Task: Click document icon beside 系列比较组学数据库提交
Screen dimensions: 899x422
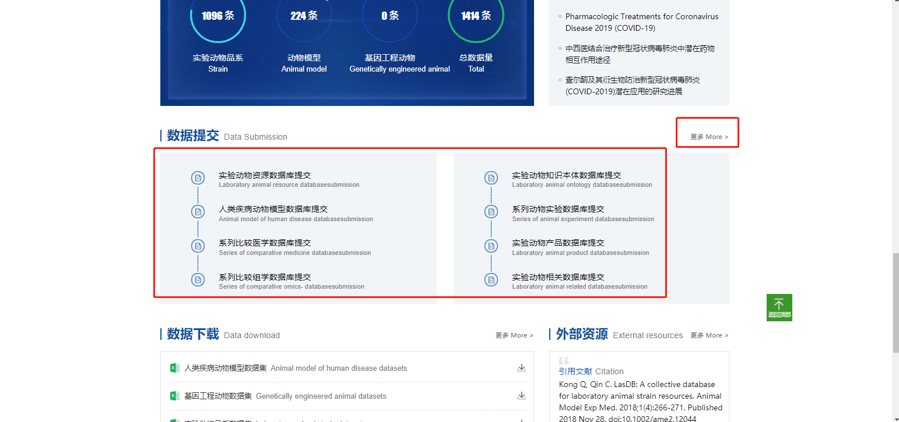Action: [x=198, y=280]
